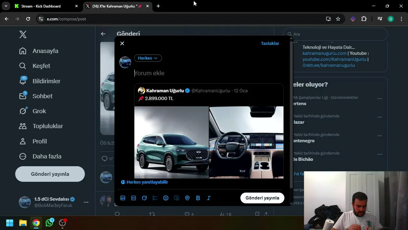Open WhatsApp from taskbar
The width and height of the screenshot is (408, 230).
click(x=49, y=223)
